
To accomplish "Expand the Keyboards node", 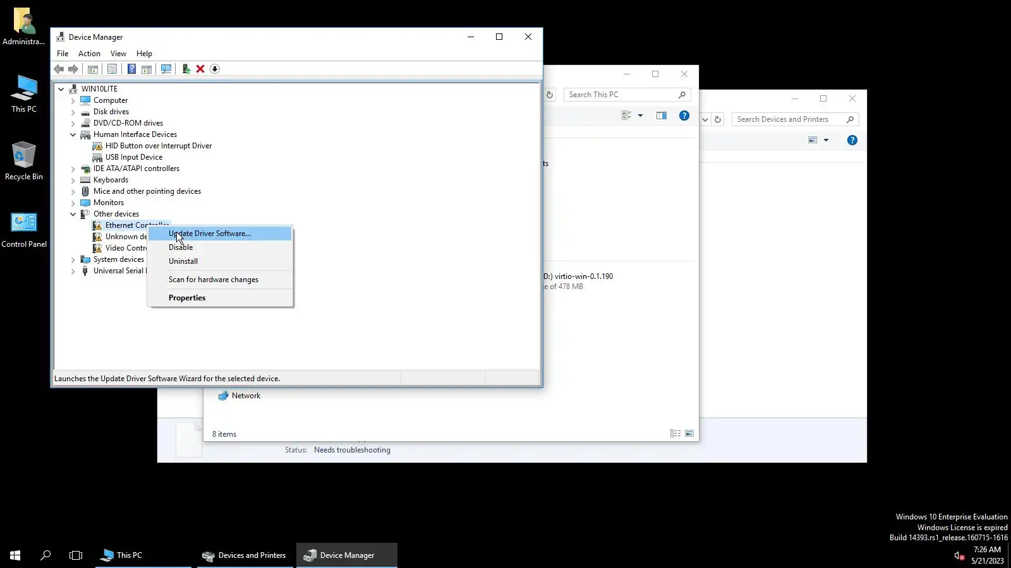I will click(73, 180).
